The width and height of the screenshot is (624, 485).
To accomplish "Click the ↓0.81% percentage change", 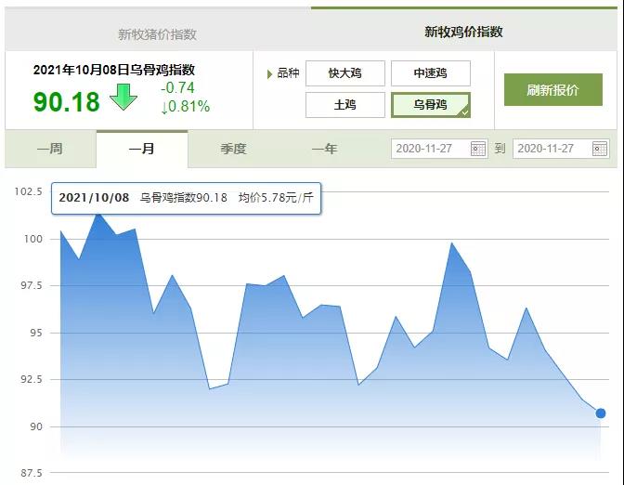I will click(186, 106).
